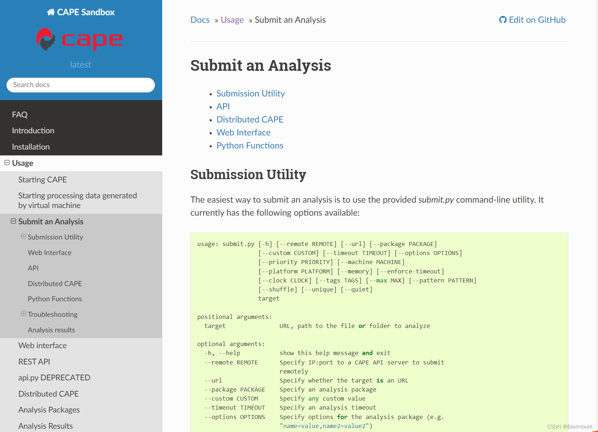Click the --remote REMOTE option text

231,362
